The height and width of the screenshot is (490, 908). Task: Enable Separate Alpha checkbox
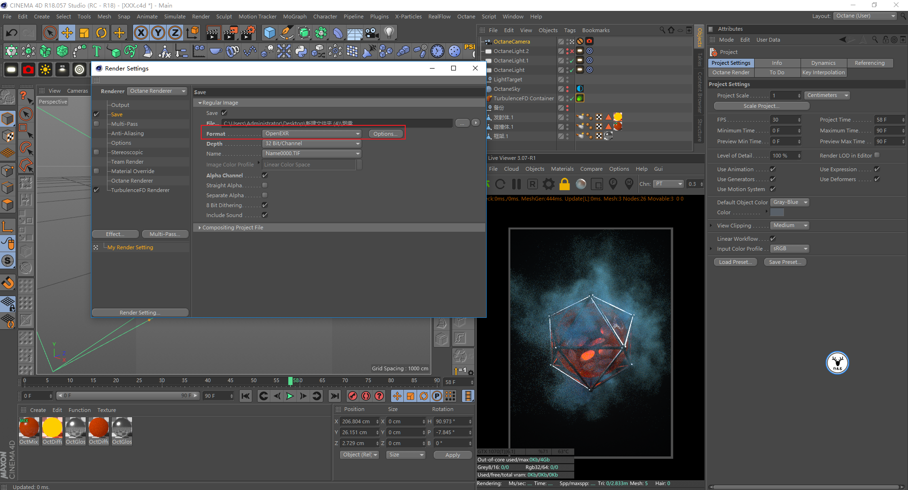coord(265,195)
